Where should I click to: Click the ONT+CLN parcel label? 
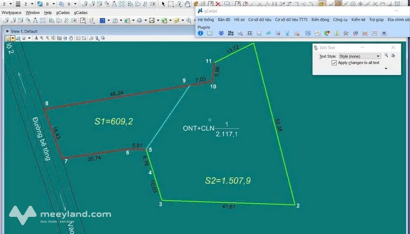click(x=199, y=128)
